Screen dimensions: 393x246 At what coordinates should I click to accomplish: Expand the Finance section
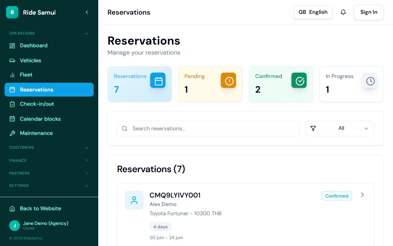click(x=87, y=160)
